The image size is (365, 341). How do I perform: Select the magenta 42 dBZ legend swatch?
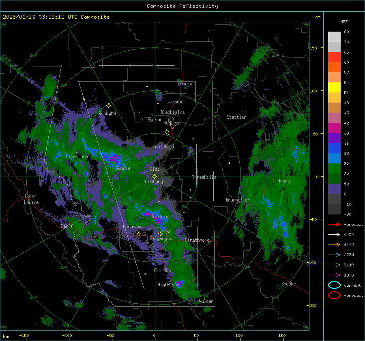coord(334,128)
